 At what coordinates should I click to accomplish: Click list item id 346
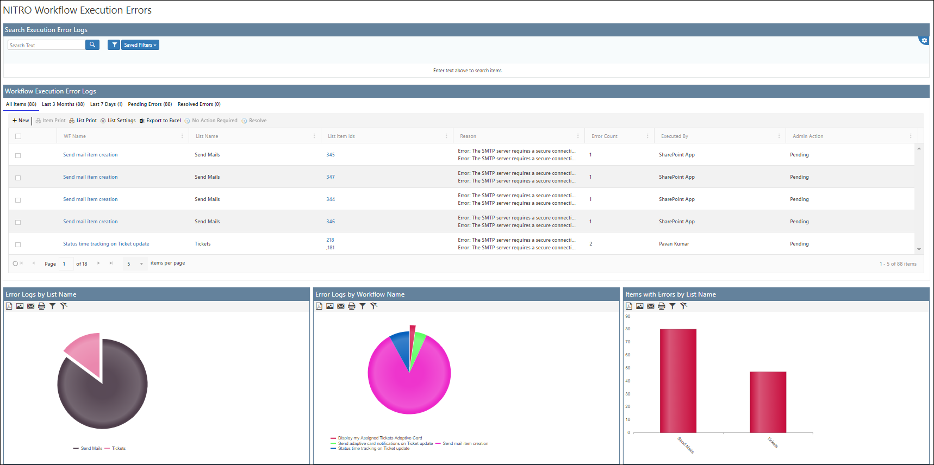pyautogui.click(x=331, y=222)
